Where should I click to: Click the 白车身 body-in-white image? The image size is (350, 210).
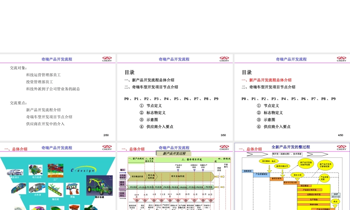tap(37, 188)
